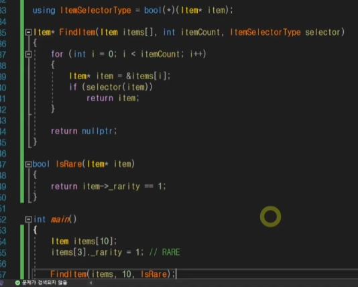The width and height of the screenshot is (358, 287).
Task: Click 'FindItem(items, 10, IsRare);' call in main
Action: [x=113, y=274]
